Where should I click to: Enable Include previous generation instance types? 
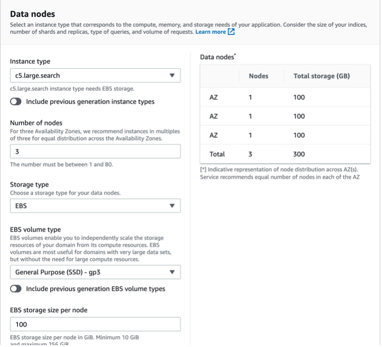pyautogui.click(x=16, y=102)
